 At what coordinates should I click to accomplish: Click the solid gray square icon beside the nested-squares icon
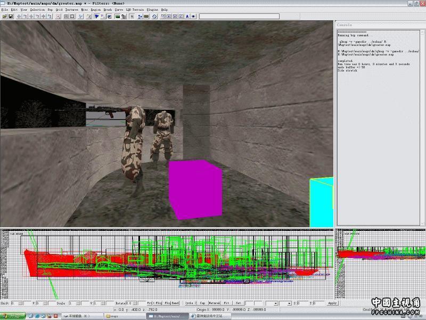pyautogui.click(x=72, y=17)
